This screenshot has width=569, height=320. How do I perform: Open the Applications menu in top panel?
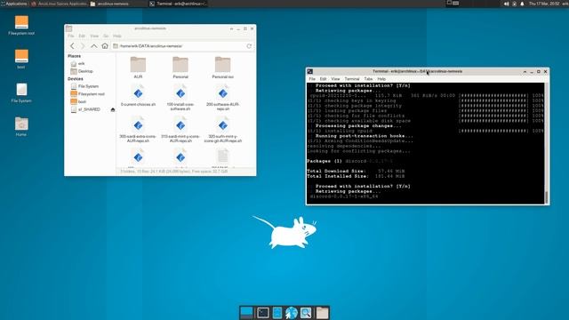(14, 4)
